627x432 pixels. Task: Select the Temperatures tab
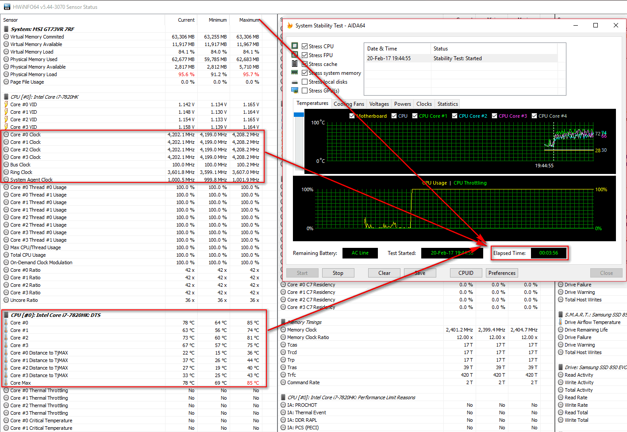coord(312,103)
